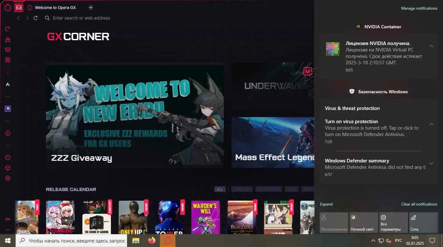This screenshot has width=443, height=247.
Task: Open the Builders of Egypt game thumbnail
Action: pyautogui.click(x=242, y=217)
